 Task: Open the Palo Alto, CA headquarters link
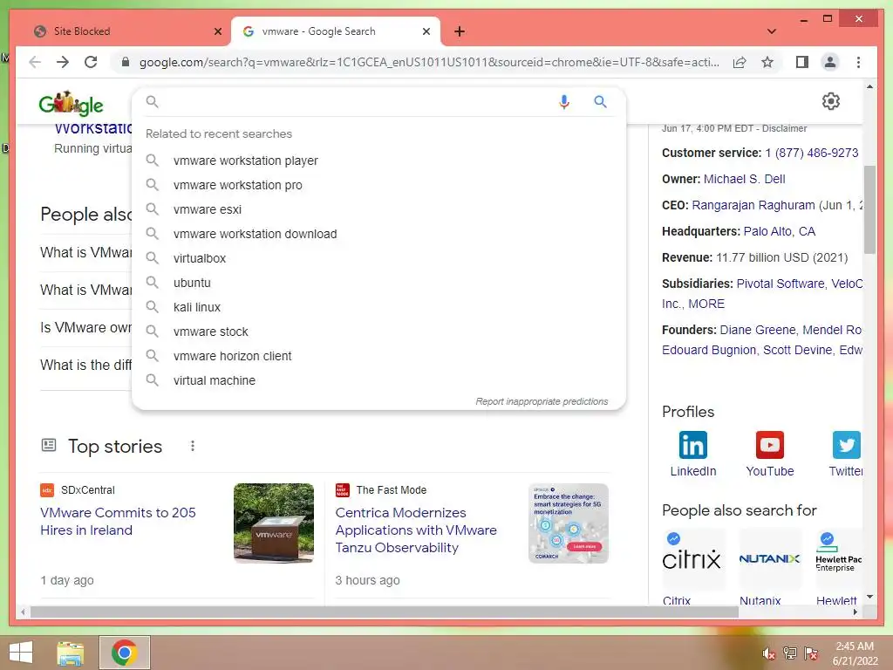(779, 231)
